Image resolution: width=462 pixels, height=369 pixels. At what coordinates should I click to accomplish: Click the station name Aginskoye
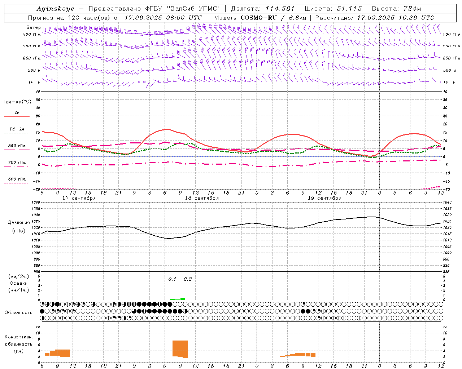55,9
